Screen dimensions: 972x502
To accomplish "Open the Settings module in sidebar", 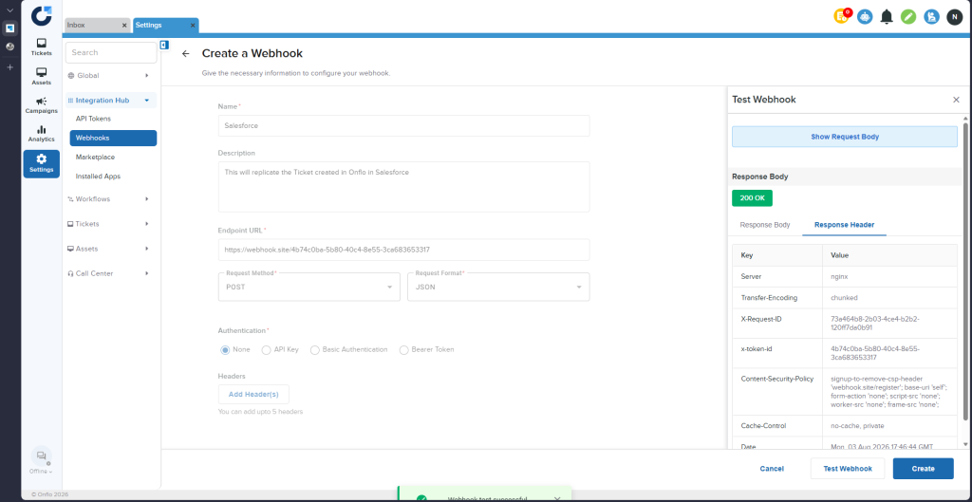I will click(x=42, y=163).
